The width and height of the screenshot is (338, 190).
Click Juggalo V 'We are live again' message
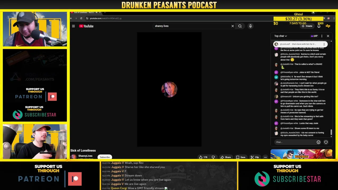click(124, 184)
